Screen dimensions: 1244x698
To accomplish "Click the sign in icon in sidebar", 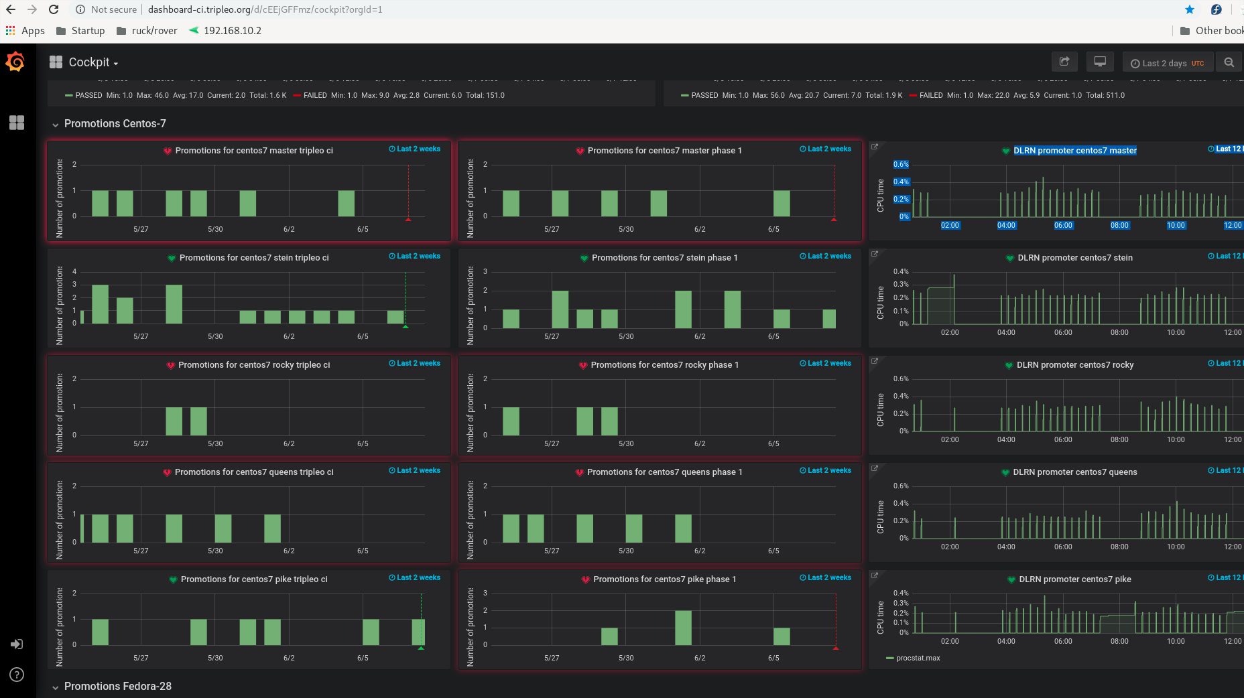I will [17, 644].
